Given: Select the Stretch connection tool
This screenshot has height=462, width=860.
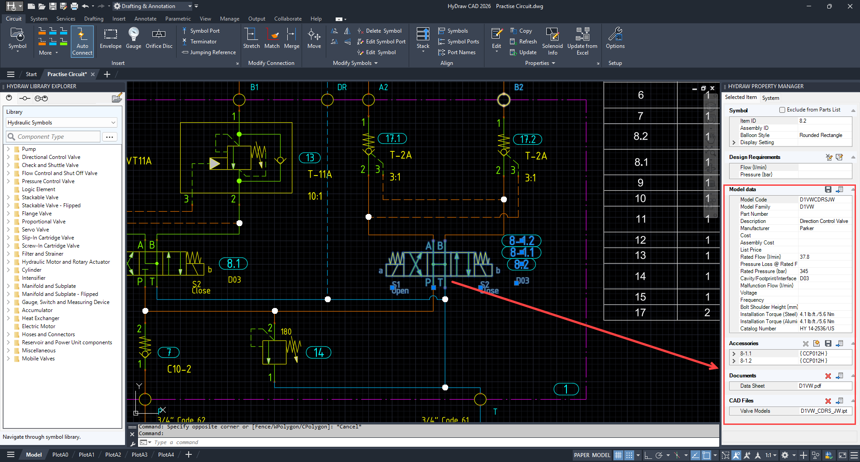Looking at the screenshot, I should click(251, 38).
